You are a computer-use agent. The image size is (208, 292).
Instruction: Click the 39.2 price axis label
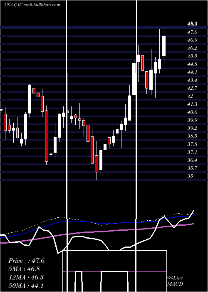[192, 128]
